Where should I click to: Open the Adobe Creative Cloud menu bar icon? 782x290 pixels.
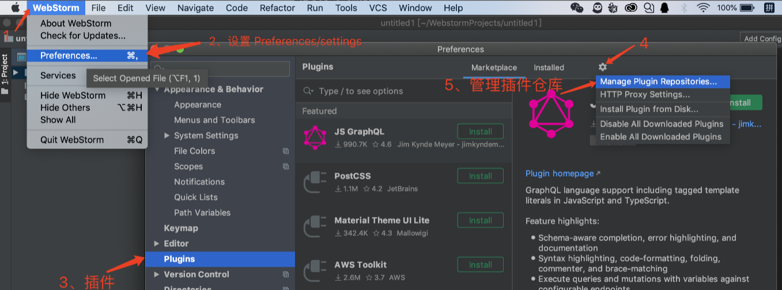pos(630,7)
